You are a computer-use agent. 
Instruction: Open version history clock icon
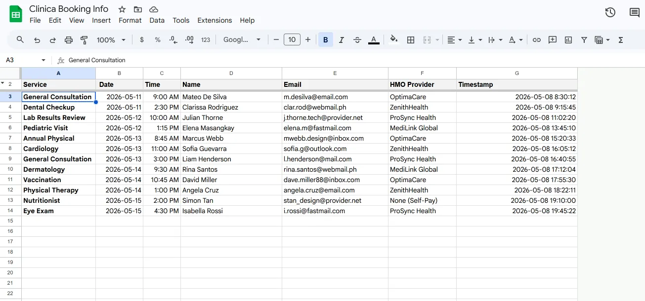tap(610, 13)
